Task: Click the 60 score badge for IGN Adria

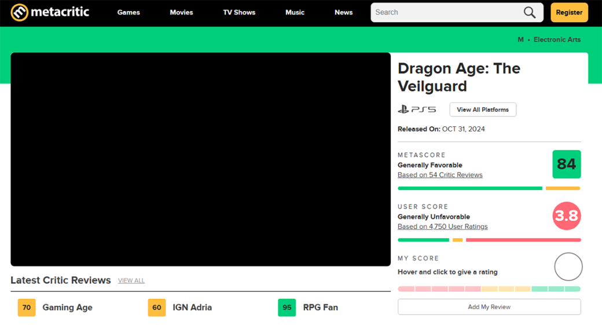Action: (157, 307)
